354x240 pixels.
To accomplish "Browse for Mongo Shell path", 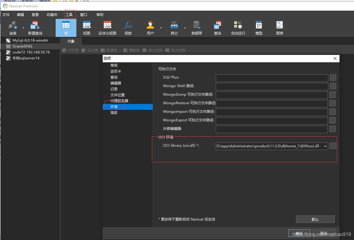I will pyautogui.click(x=333, y=86).
